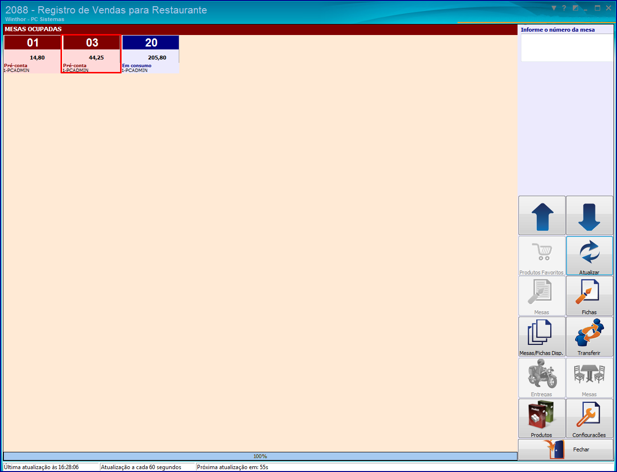
Task: Click the 44,25 value on table 03
Action: pyautogui.click(x=96, y=58)
